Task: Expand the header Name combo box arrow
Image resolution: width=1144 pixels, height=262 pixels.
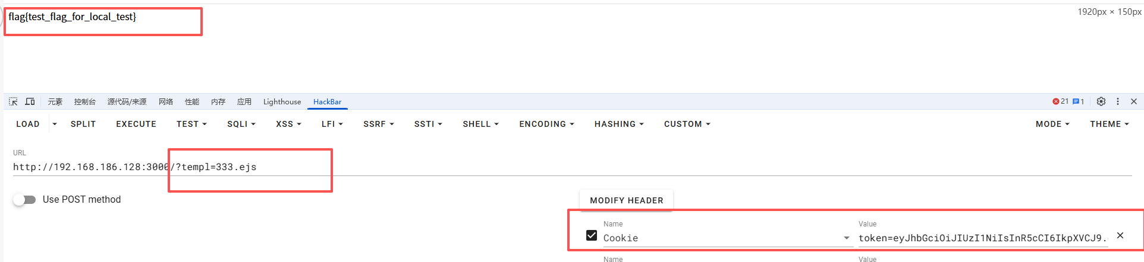Action: [847, 238]
